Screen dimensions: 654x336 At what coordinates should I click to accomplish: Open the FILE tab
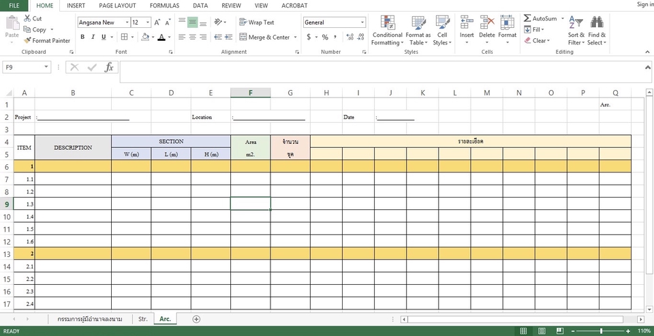14,5
